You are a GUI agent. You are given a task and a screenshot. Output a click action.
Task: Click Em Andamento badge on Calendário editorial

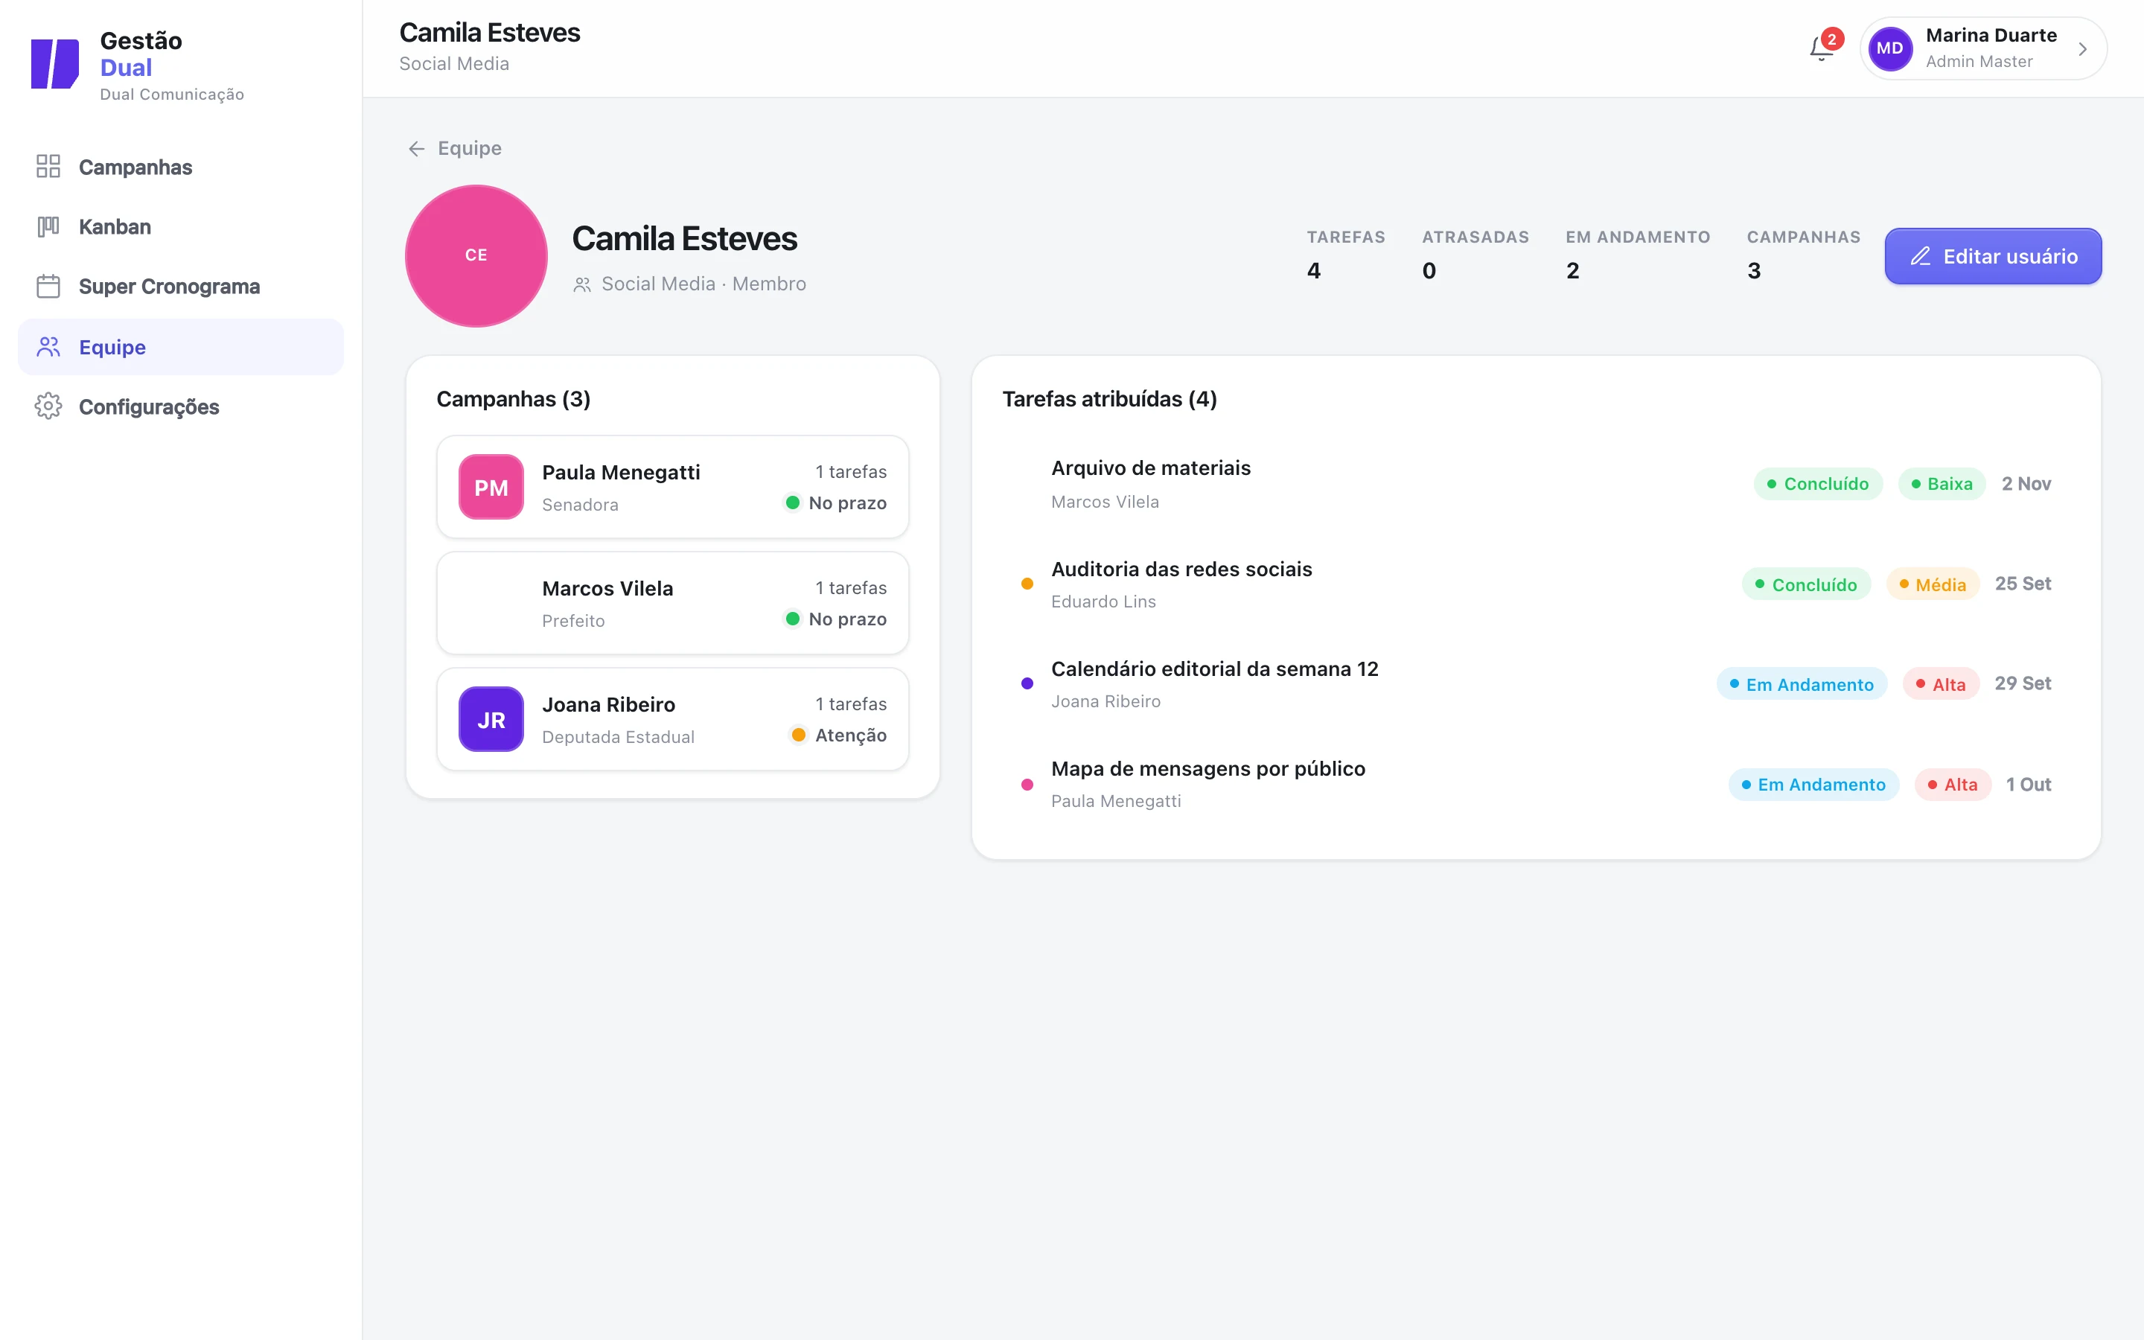[x=1802, y=684]
